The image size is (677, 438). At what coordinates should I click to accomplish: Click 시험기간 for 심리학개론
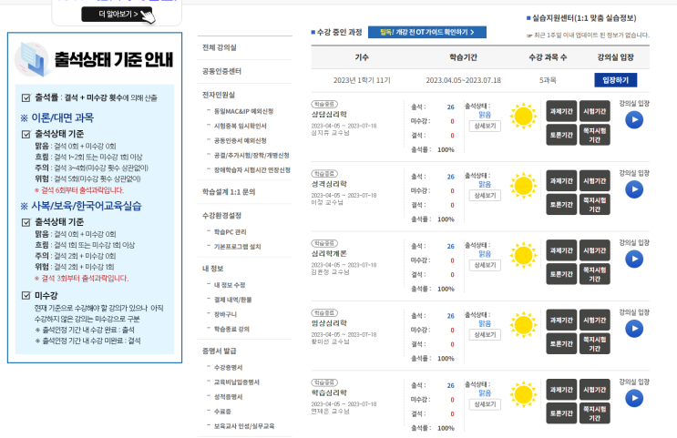594,250
